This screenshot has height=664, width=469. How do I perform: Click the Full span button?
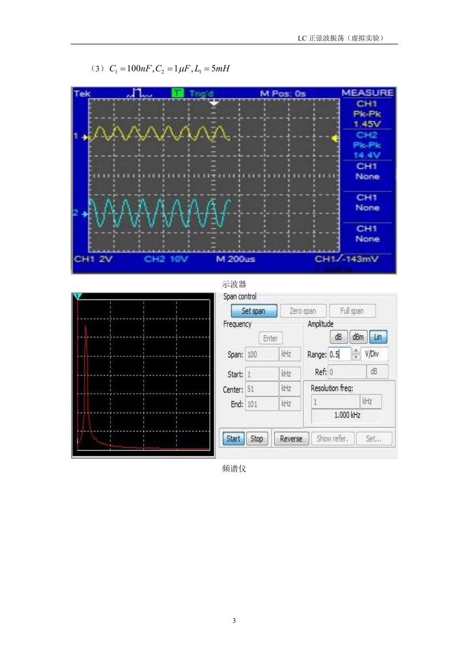pyautogui.click(x=352, y=311)
